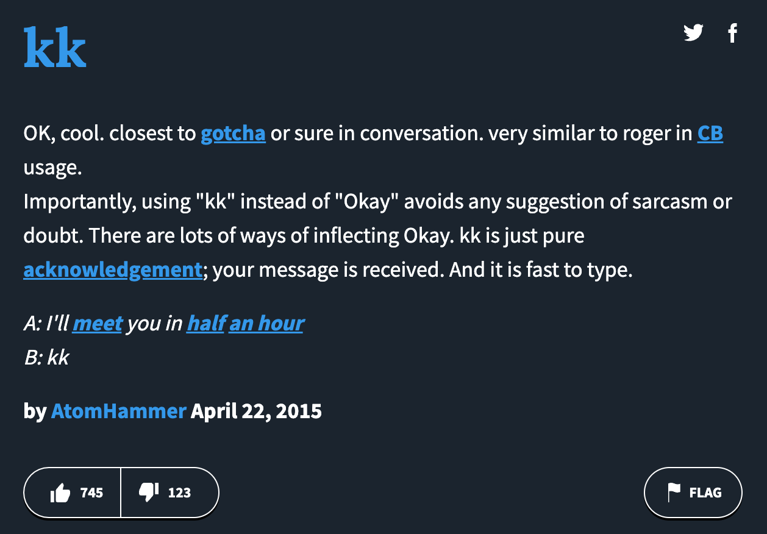
Task: Click the thumbs down icon
Action: pos(149,492)
